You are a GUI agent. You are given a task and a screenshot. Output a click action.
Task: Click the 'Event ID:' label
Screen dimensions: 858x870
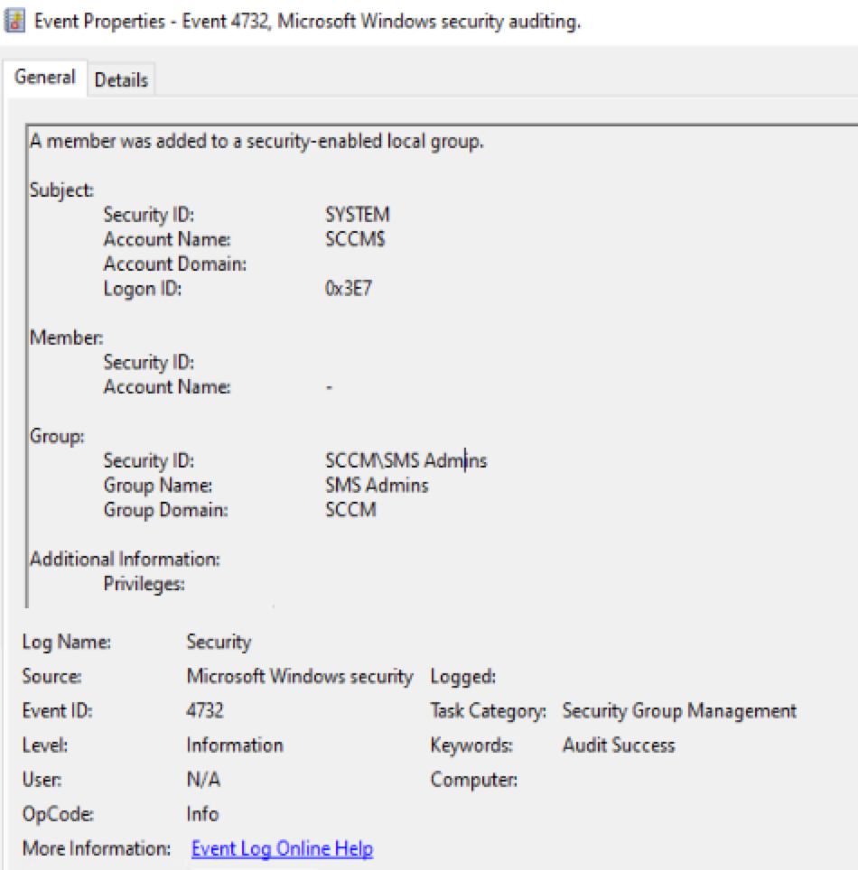[x=57, y=711]
